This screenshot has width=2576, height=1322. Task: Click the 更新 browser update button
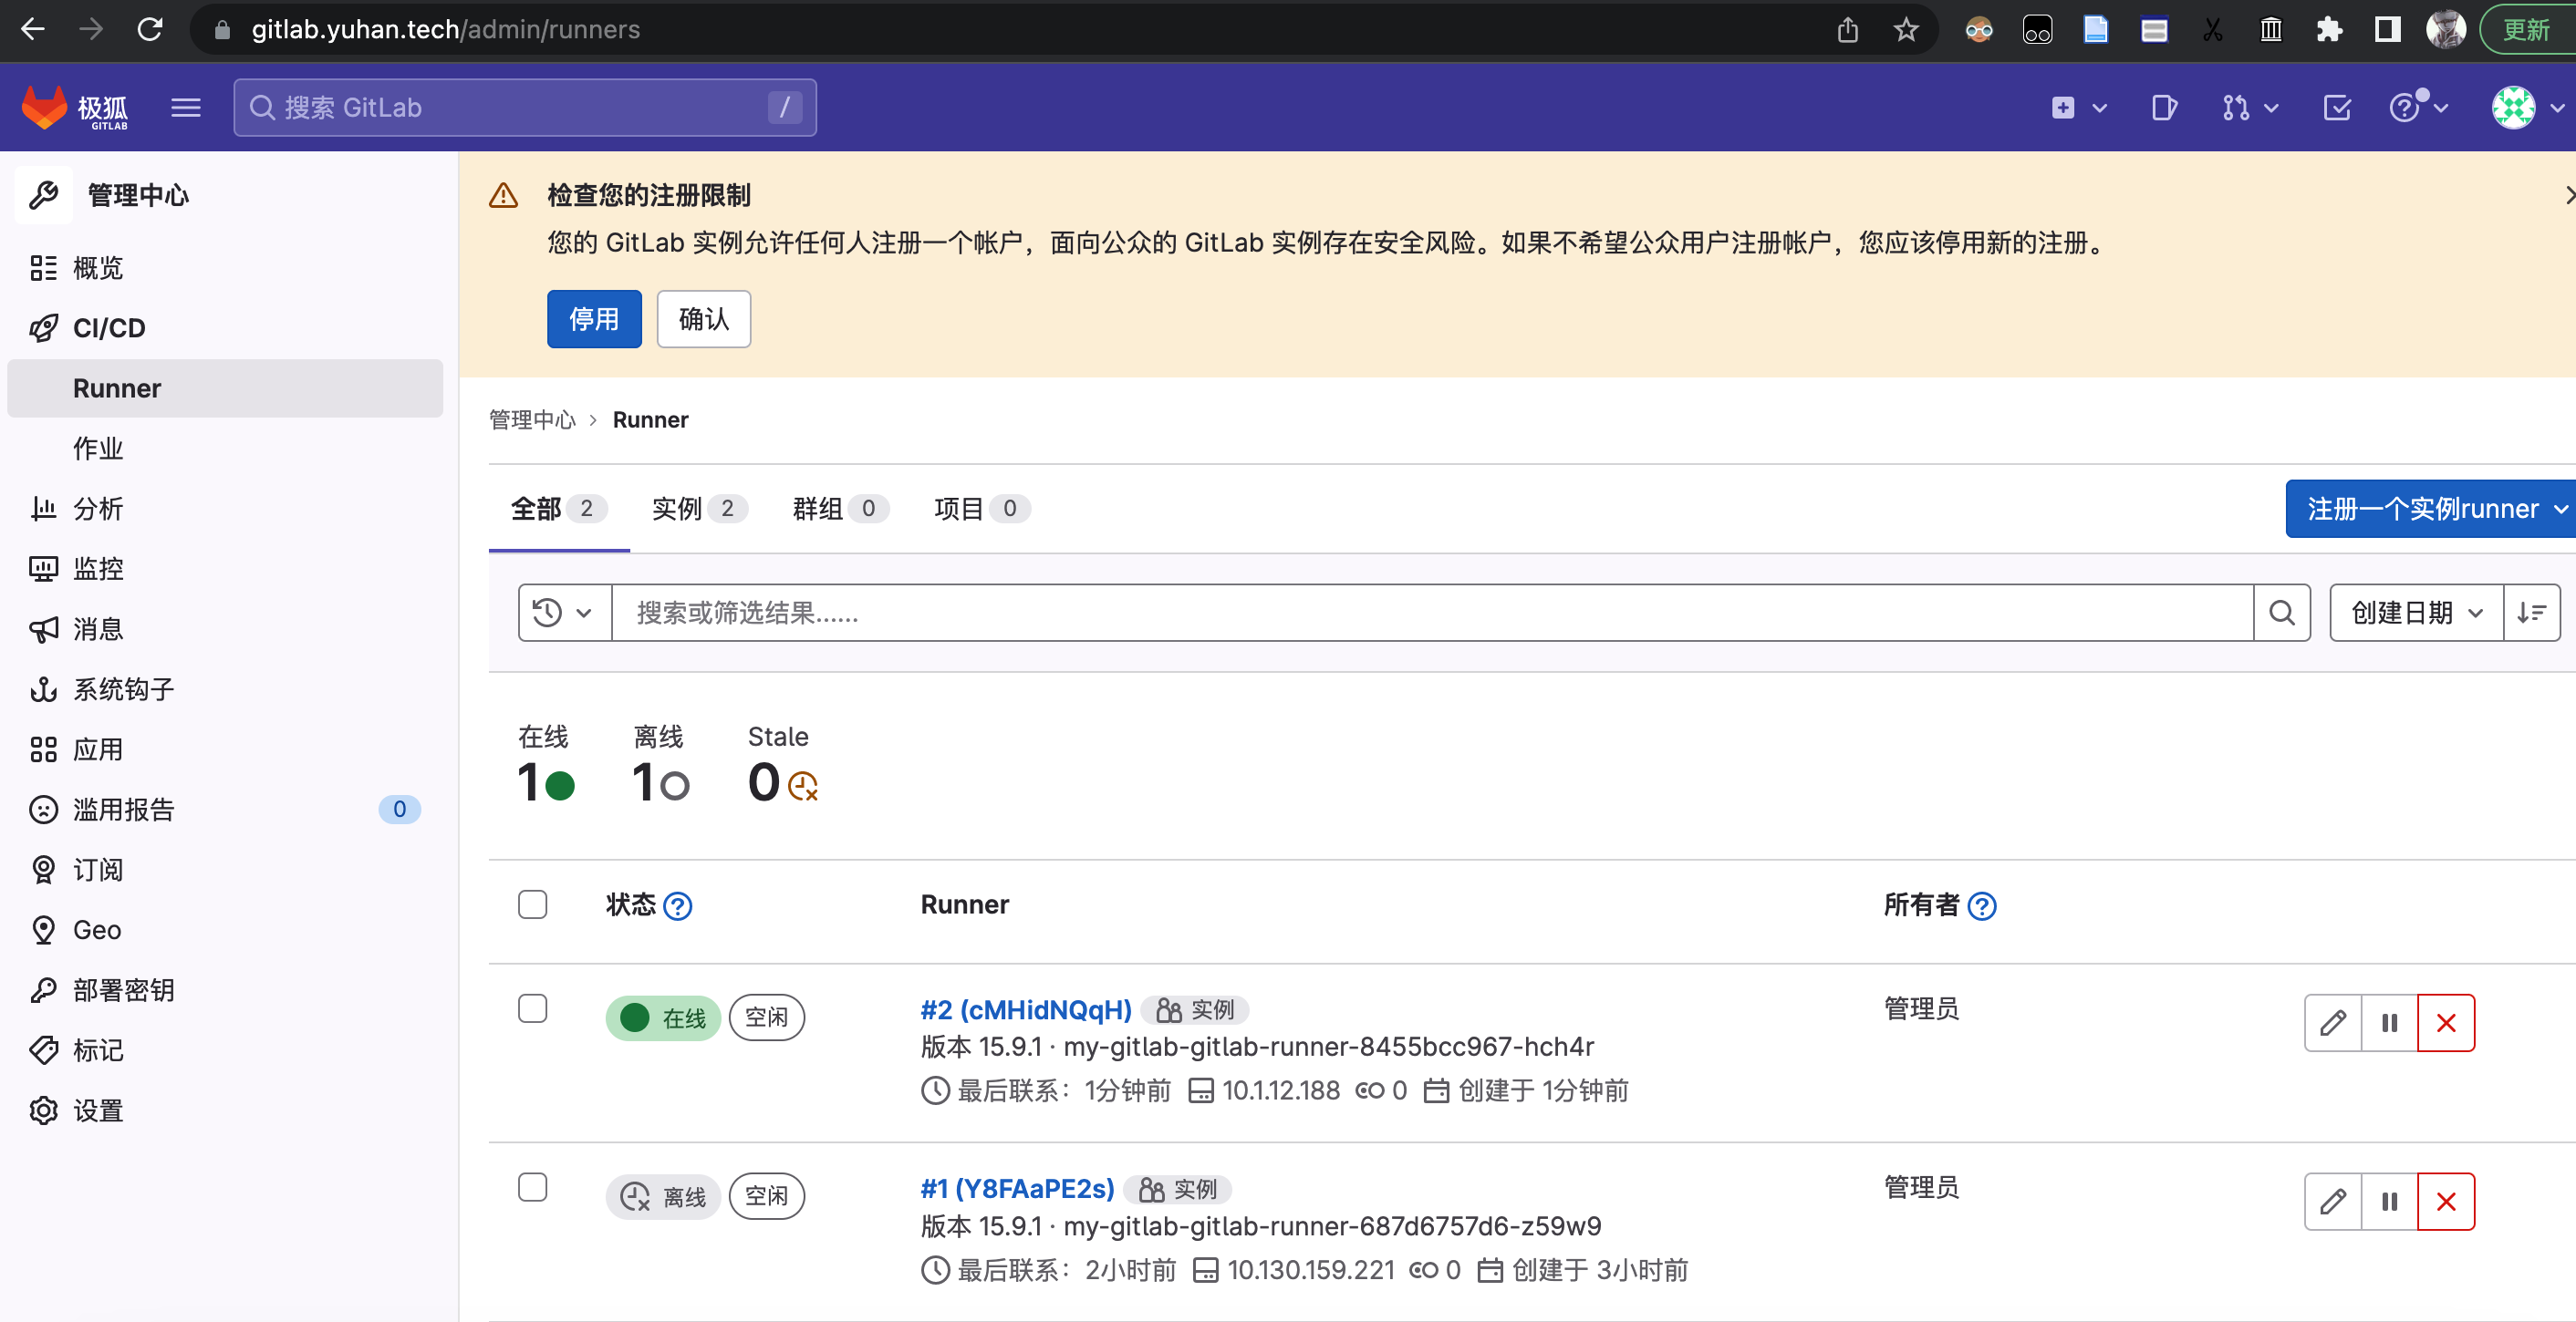point(2527,29)
